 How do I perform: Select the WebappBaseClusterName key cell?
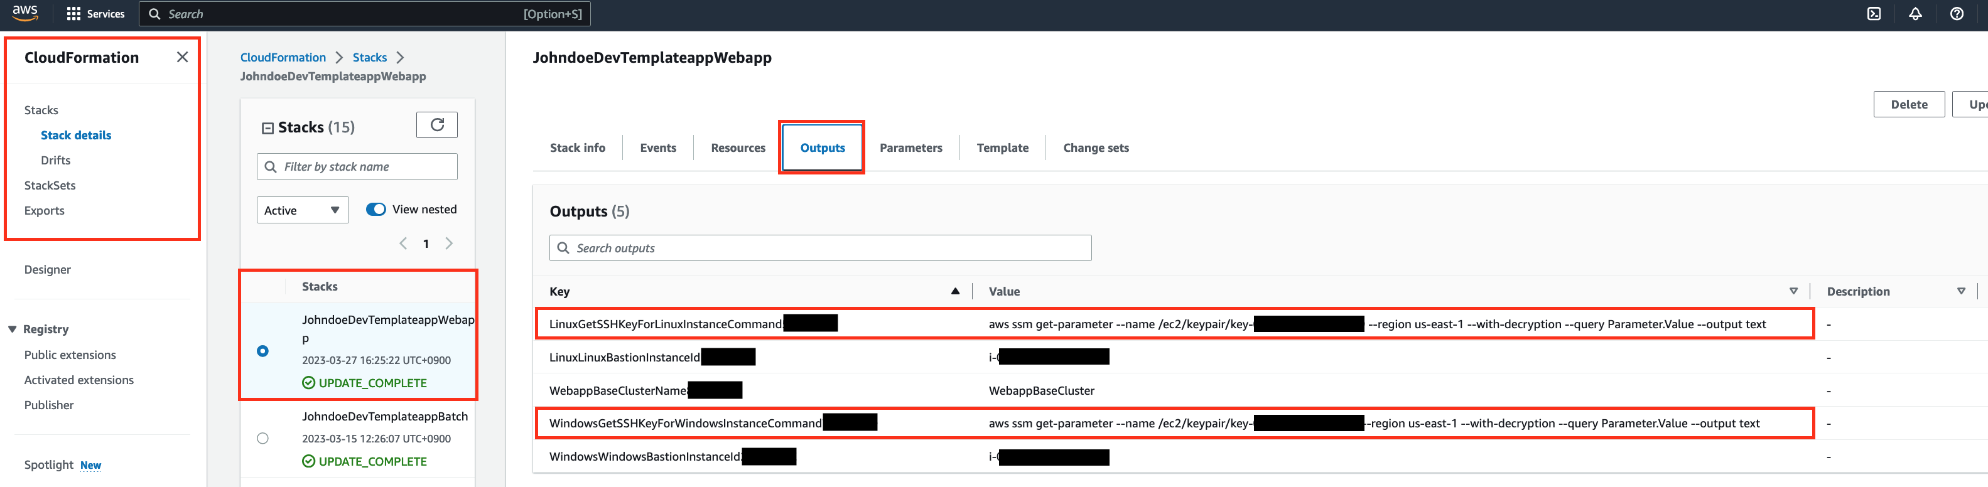coord(618,390)
